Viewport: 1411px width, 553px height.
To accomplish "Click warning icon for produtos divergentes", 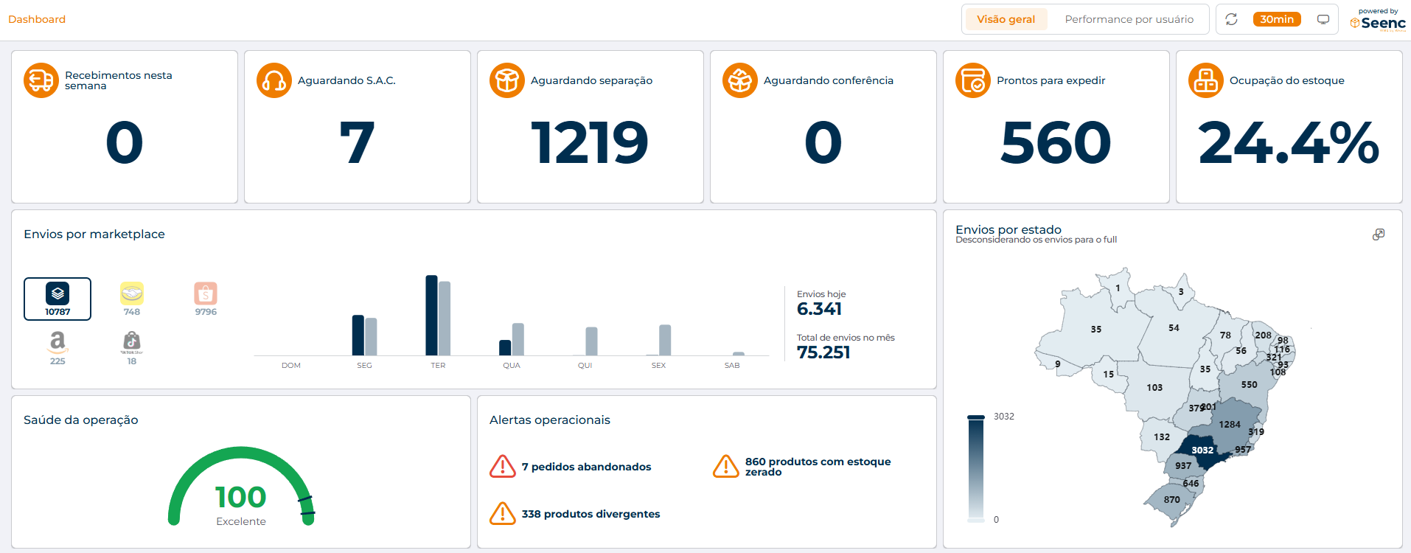I will 503,513.
